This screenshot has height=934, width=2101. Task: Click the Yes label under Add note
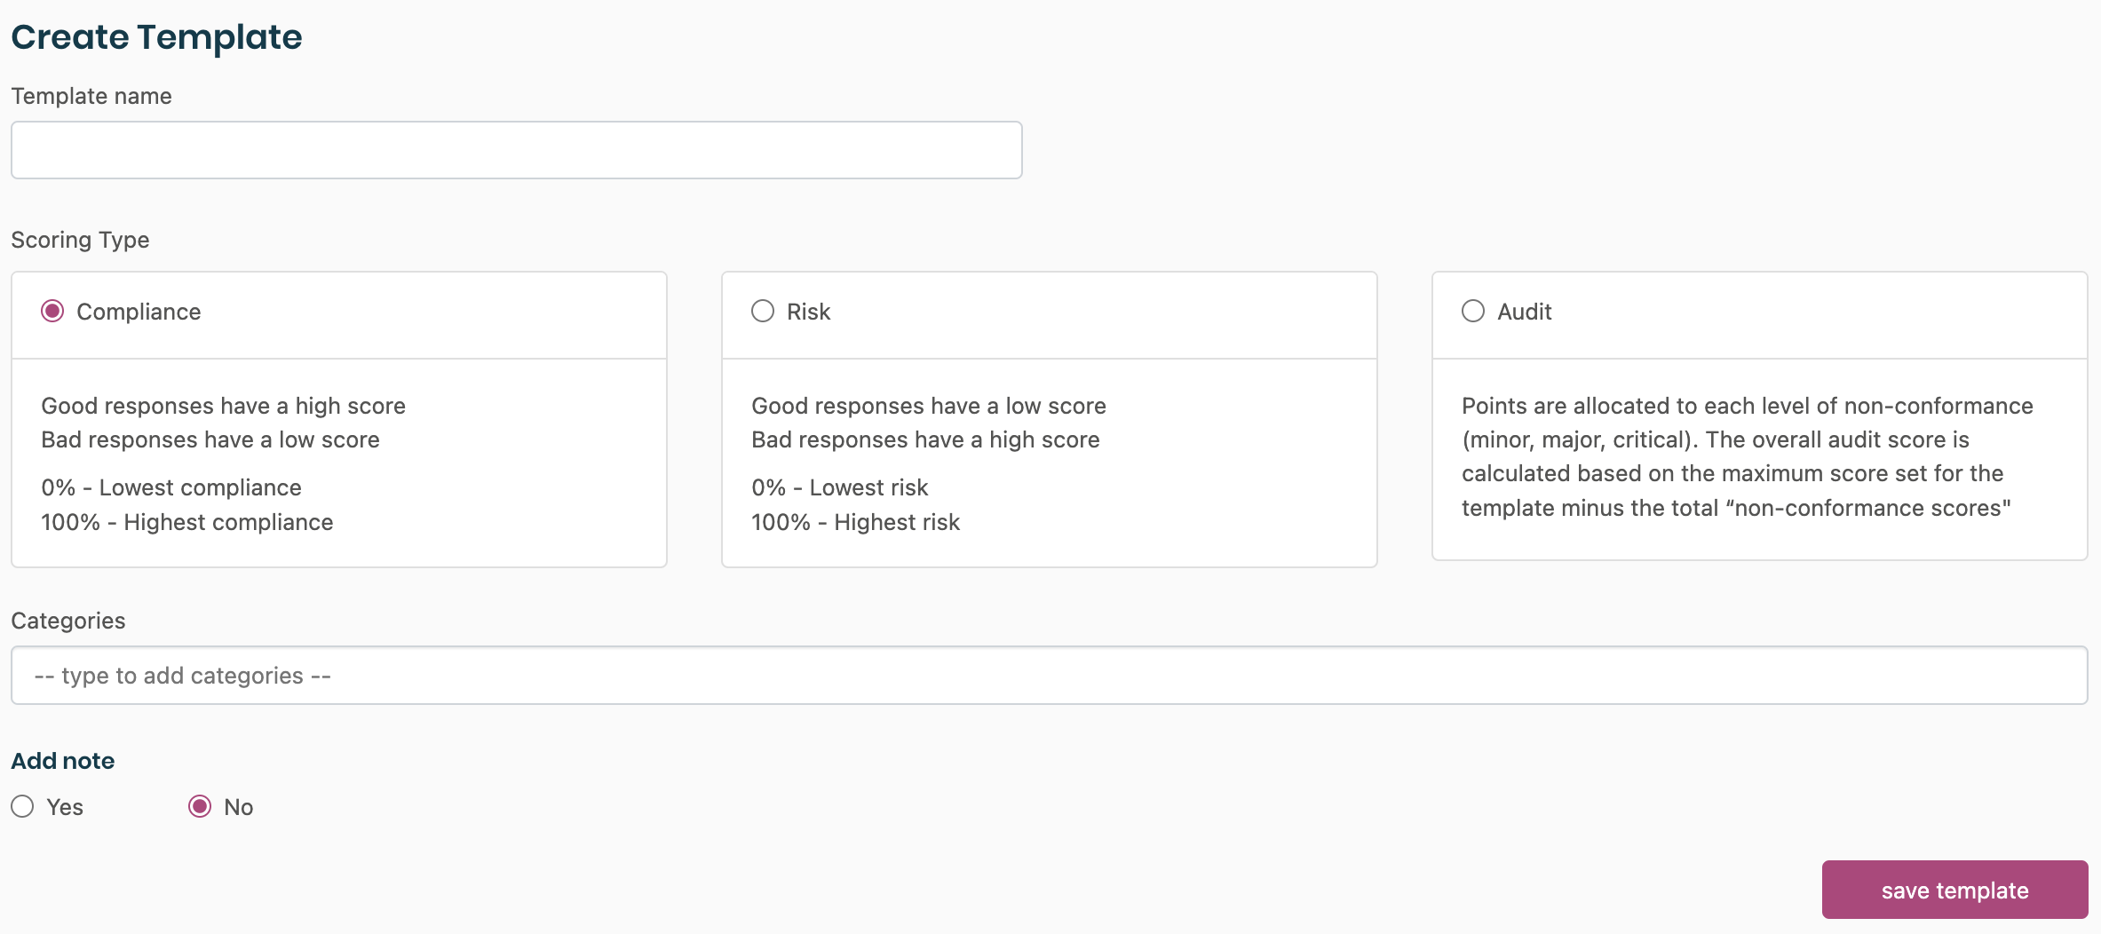[x=65, y=807]
